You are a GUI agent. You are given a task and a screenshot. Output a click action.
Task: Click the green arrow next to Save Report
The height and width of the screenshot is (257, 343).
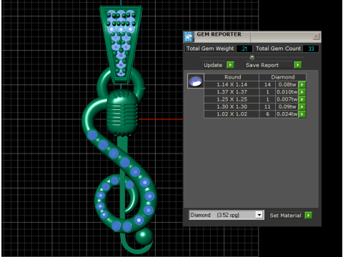coord(298,65)
